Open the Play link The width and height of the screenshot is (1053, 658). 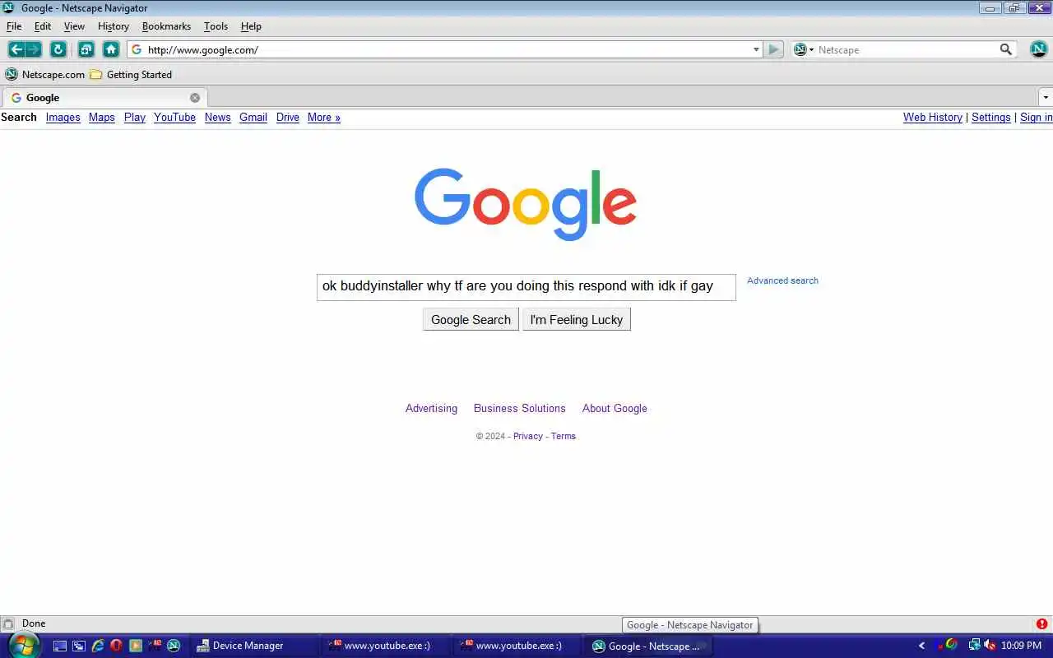[135, 118]
